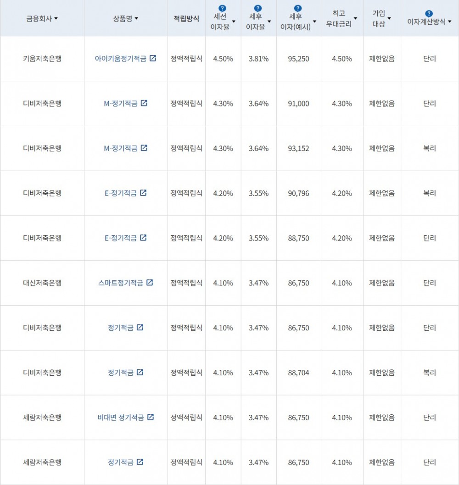This screenshot has height=485, width=459.
Task: Click help icon above 이자계산방식
Action: point(429,14)
